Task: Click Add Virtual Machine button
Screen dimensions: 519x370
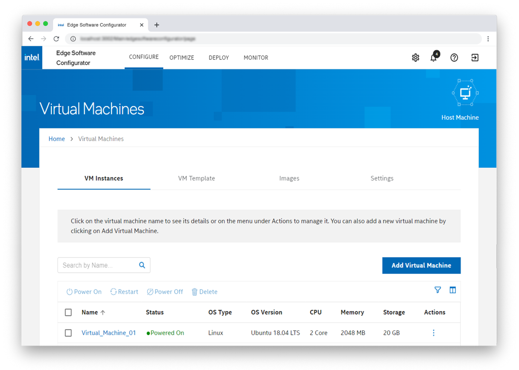Action: [x=422, y=265]
